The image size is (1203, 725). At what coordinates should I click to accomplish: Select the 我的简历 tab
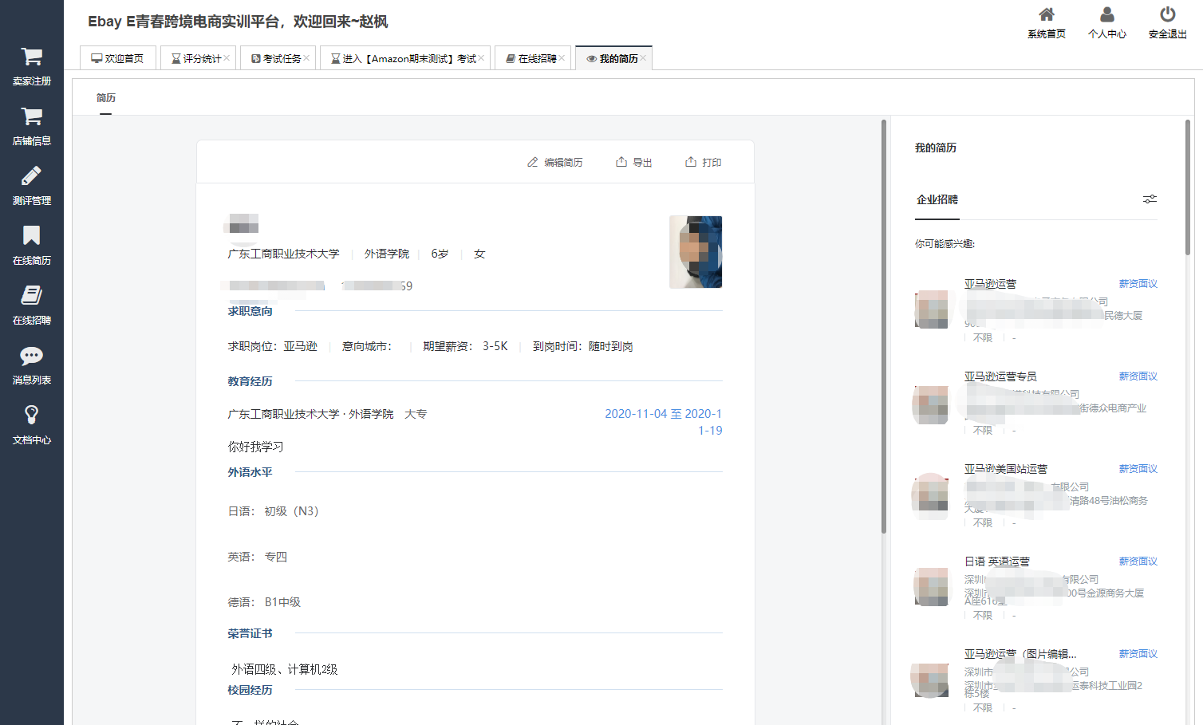pos(613,58)
